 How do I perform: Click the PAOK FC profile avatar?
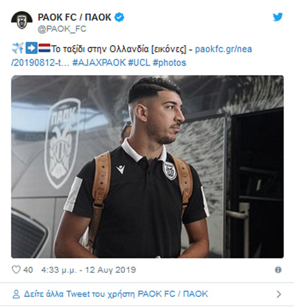[x=22, y=20]
